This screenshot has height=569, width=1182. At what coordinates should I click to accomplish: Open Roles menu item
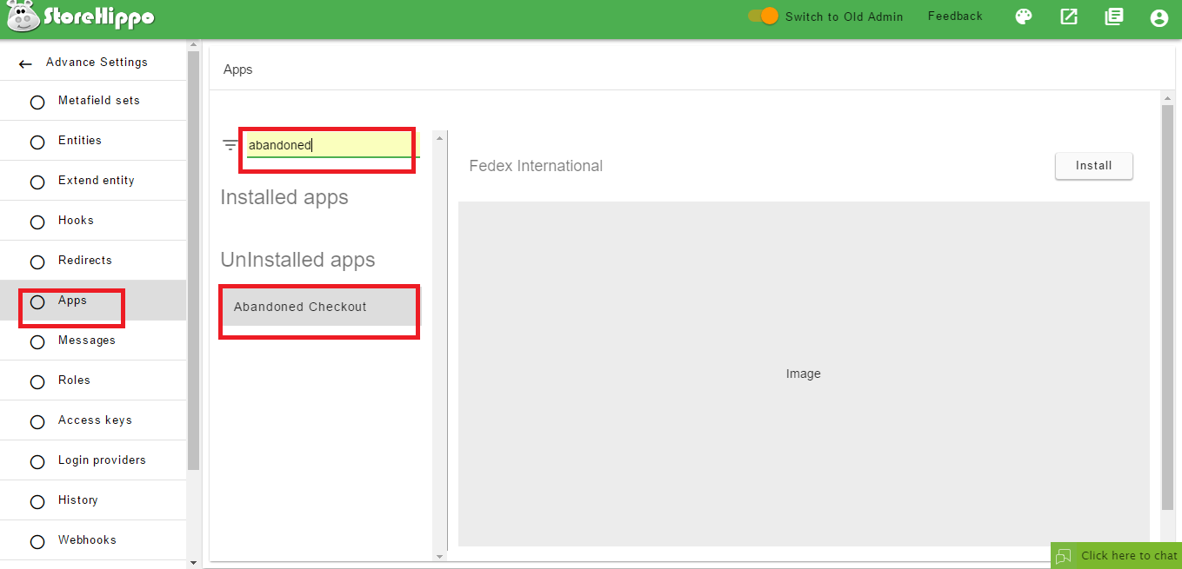(93, 380)
